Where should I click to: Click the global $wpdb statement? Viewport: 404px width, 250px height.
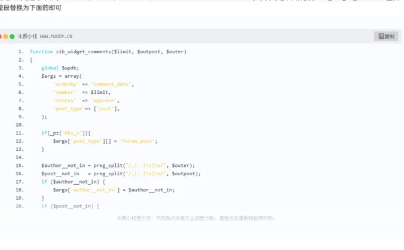(57, 68)
